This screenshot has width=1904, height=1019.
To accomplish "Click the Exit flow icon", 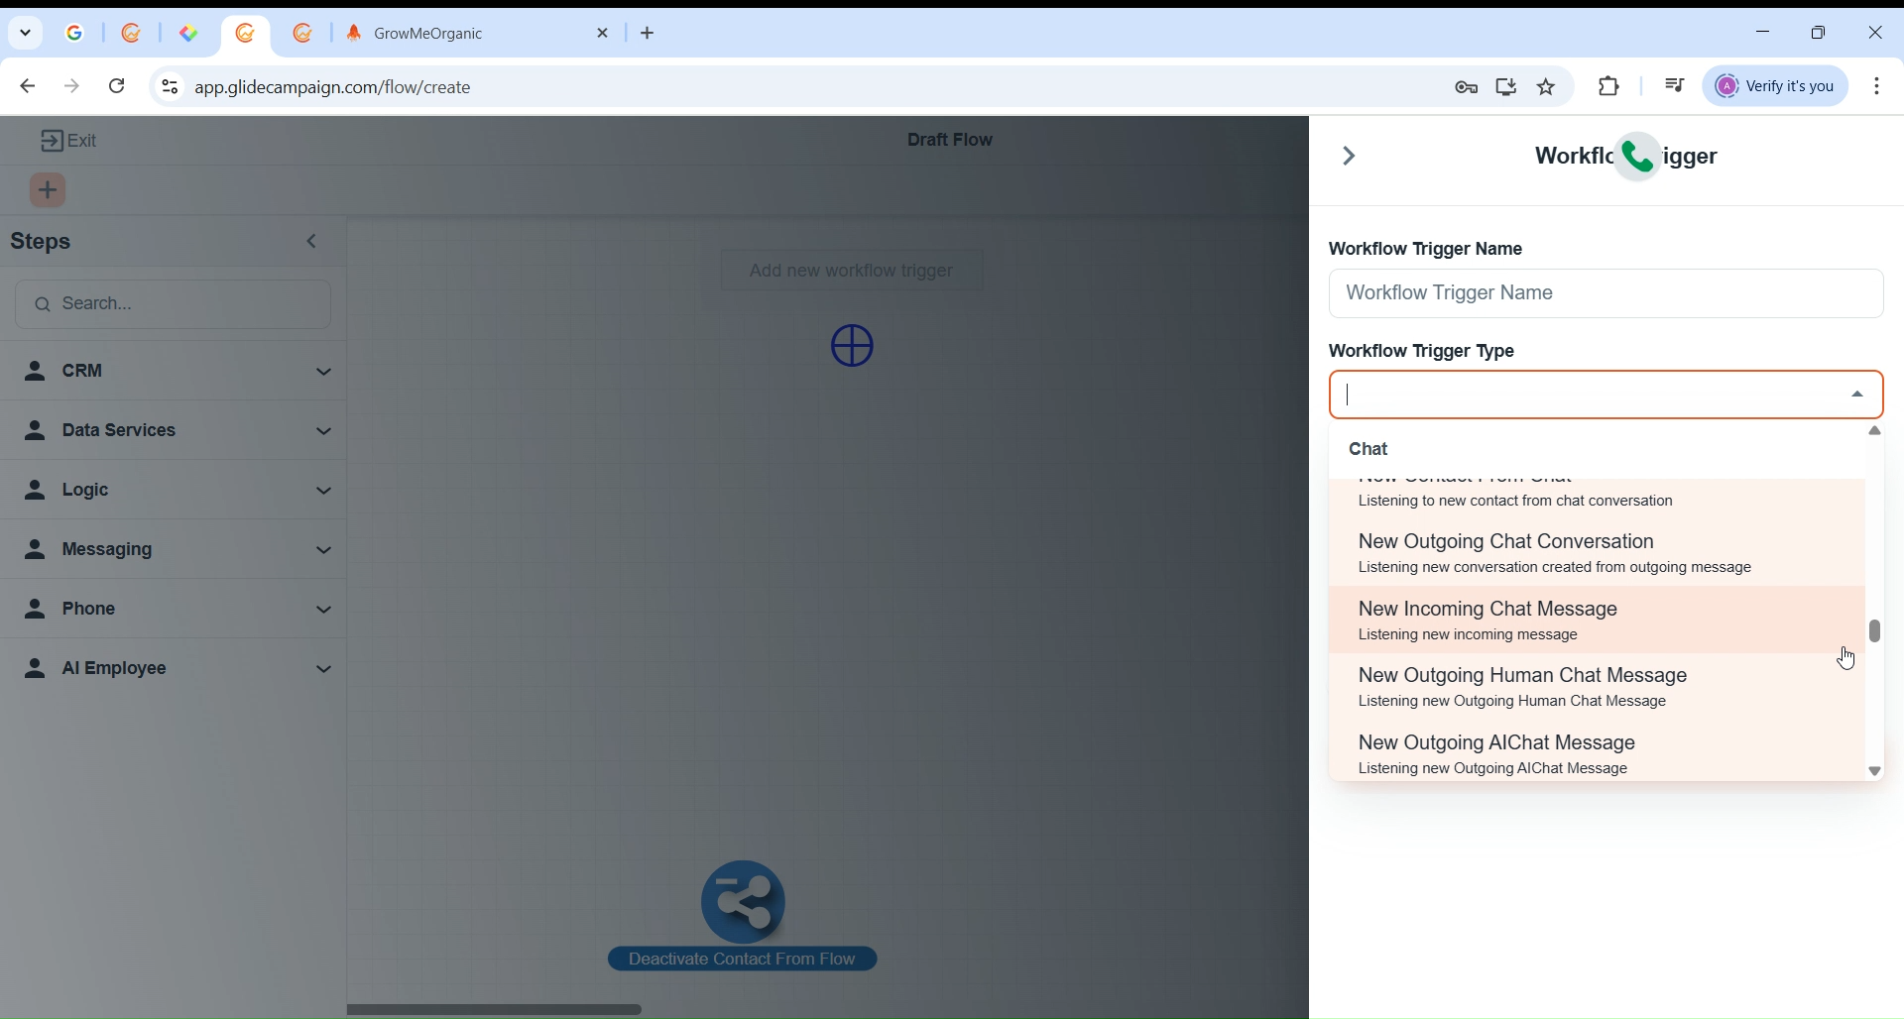I will point(52,142).
